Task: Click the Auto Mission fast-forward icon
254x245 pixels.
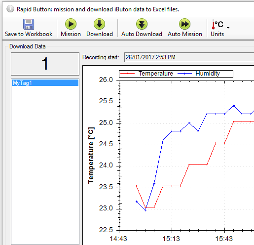Action: click(185, 24)
